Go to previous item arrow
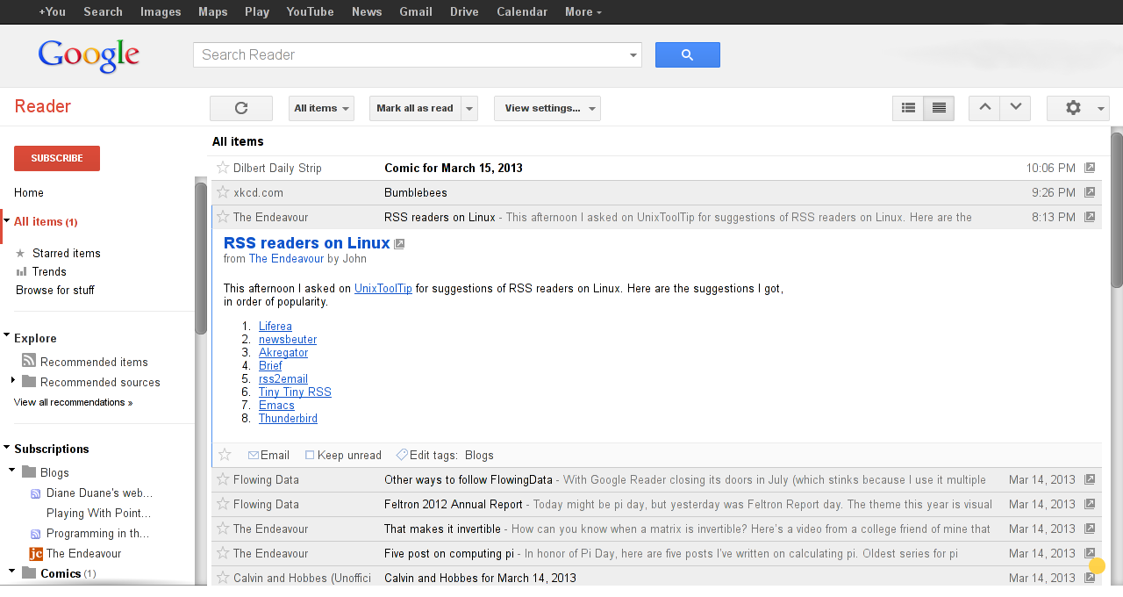 pyautogui.click(x=984, y=108)
